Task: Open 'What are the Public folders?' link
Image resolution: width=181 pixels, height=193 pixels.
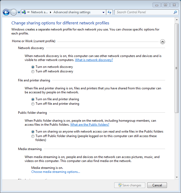Action: tap(90, 125)
